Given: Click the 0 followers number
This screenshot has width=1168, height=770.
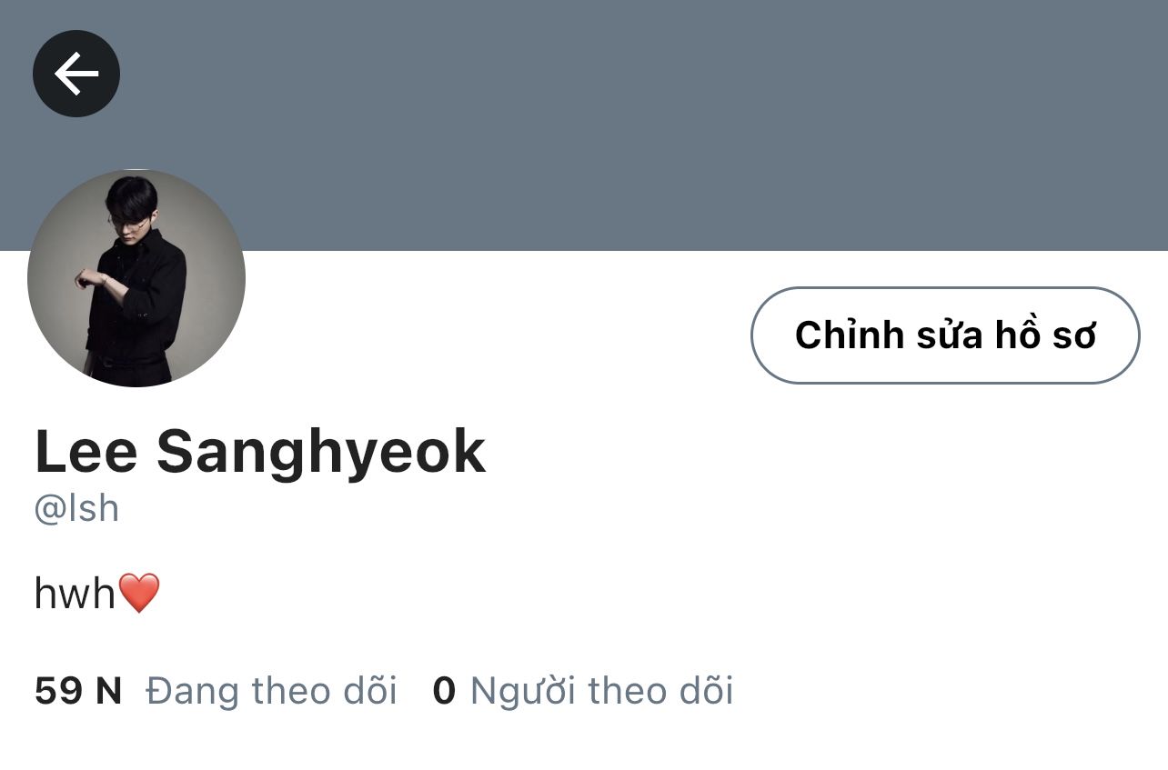Looking at the screenshot, I should click(x=444, y=691).
